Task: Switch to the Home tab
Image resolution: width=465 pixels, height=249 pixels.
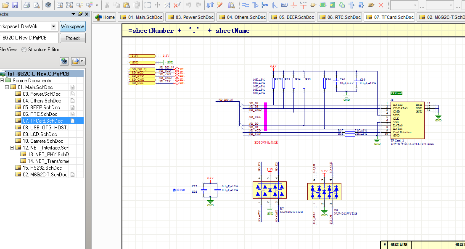Action: pos(105,17)
